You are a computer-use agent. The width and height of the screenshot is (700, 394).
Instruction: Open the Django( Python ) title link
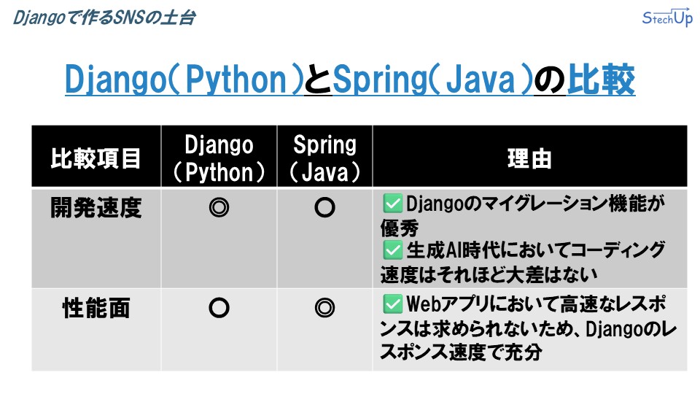(184, 79)
